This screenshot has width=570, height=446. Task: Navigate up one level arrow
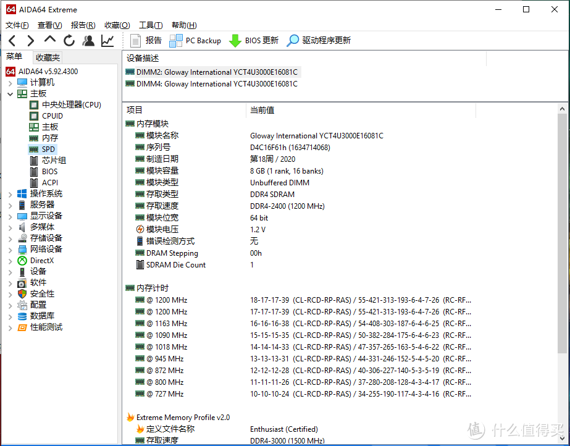[x=50, y=40]
